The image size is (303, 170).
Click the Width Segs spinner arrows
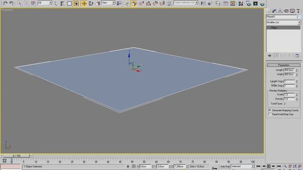point(297,86)
